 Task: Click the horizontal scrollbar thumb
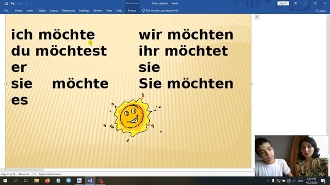[23, 170]
